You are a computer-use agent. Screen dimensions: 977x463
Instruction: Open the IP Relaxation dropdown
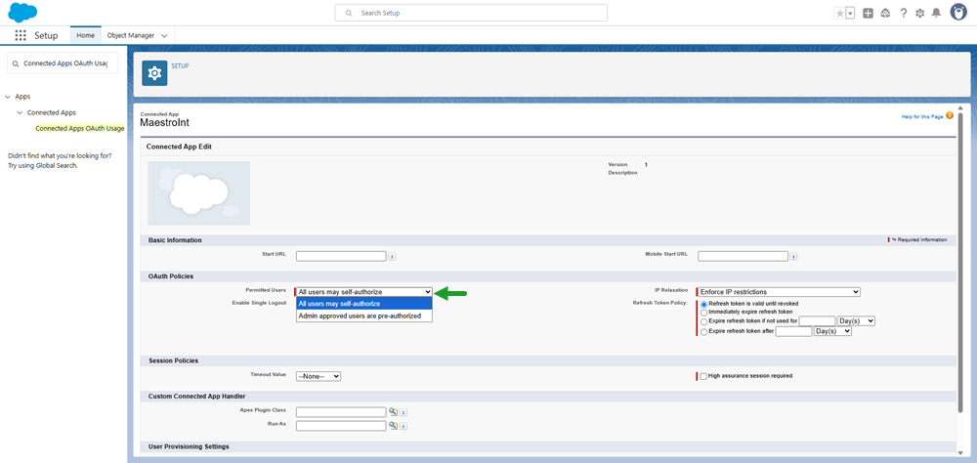pos(778,292)
